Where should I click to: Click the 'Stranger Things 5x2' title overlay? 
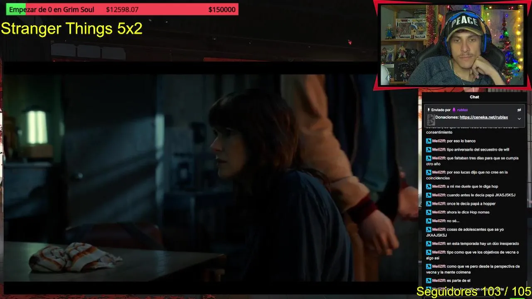71,29
